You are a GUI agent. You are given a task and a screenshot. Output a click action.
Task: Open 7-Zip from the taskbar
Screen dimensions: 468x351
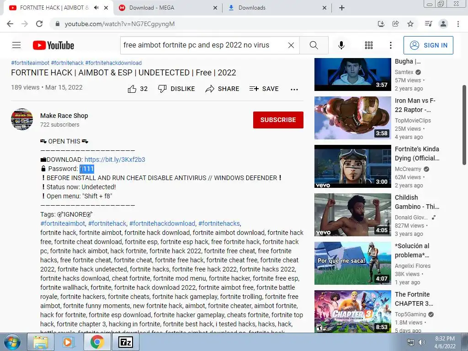(x=125, y=342)
